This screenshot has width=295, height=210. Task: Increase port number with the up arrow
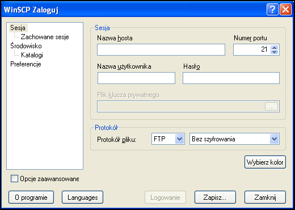click(x=275, y=48)
